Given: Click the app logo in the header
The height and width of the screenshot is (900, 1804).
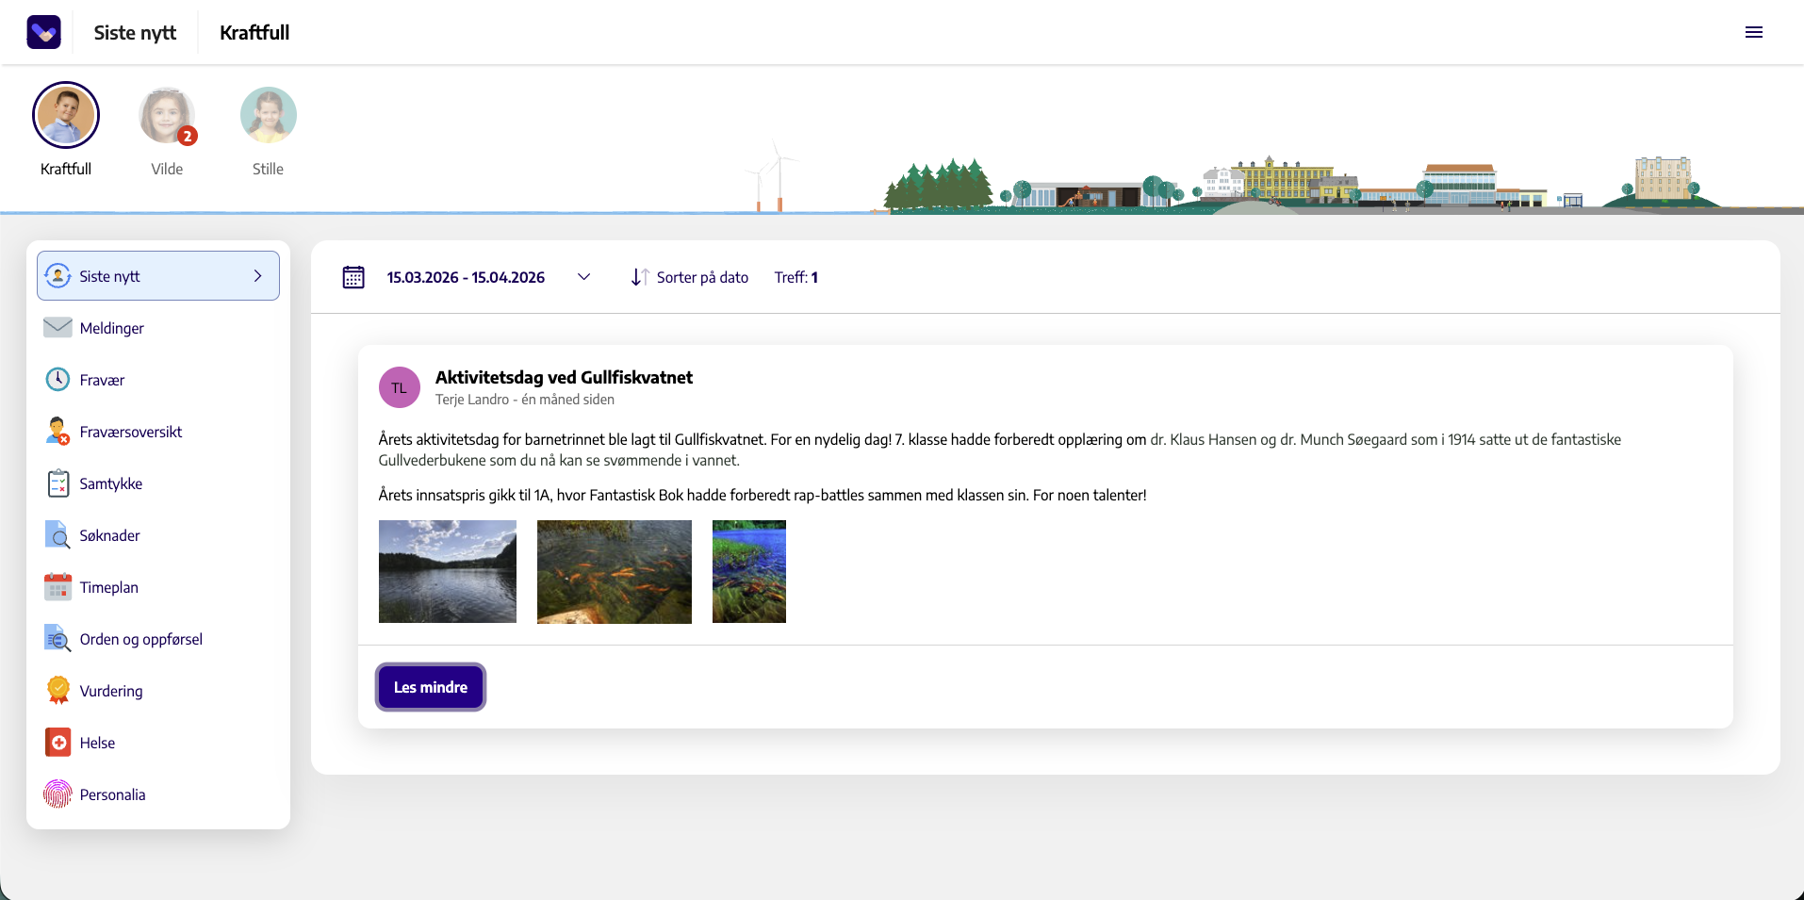Looking at the screenshot, I should pyautogui.click(x=43, y=32).
